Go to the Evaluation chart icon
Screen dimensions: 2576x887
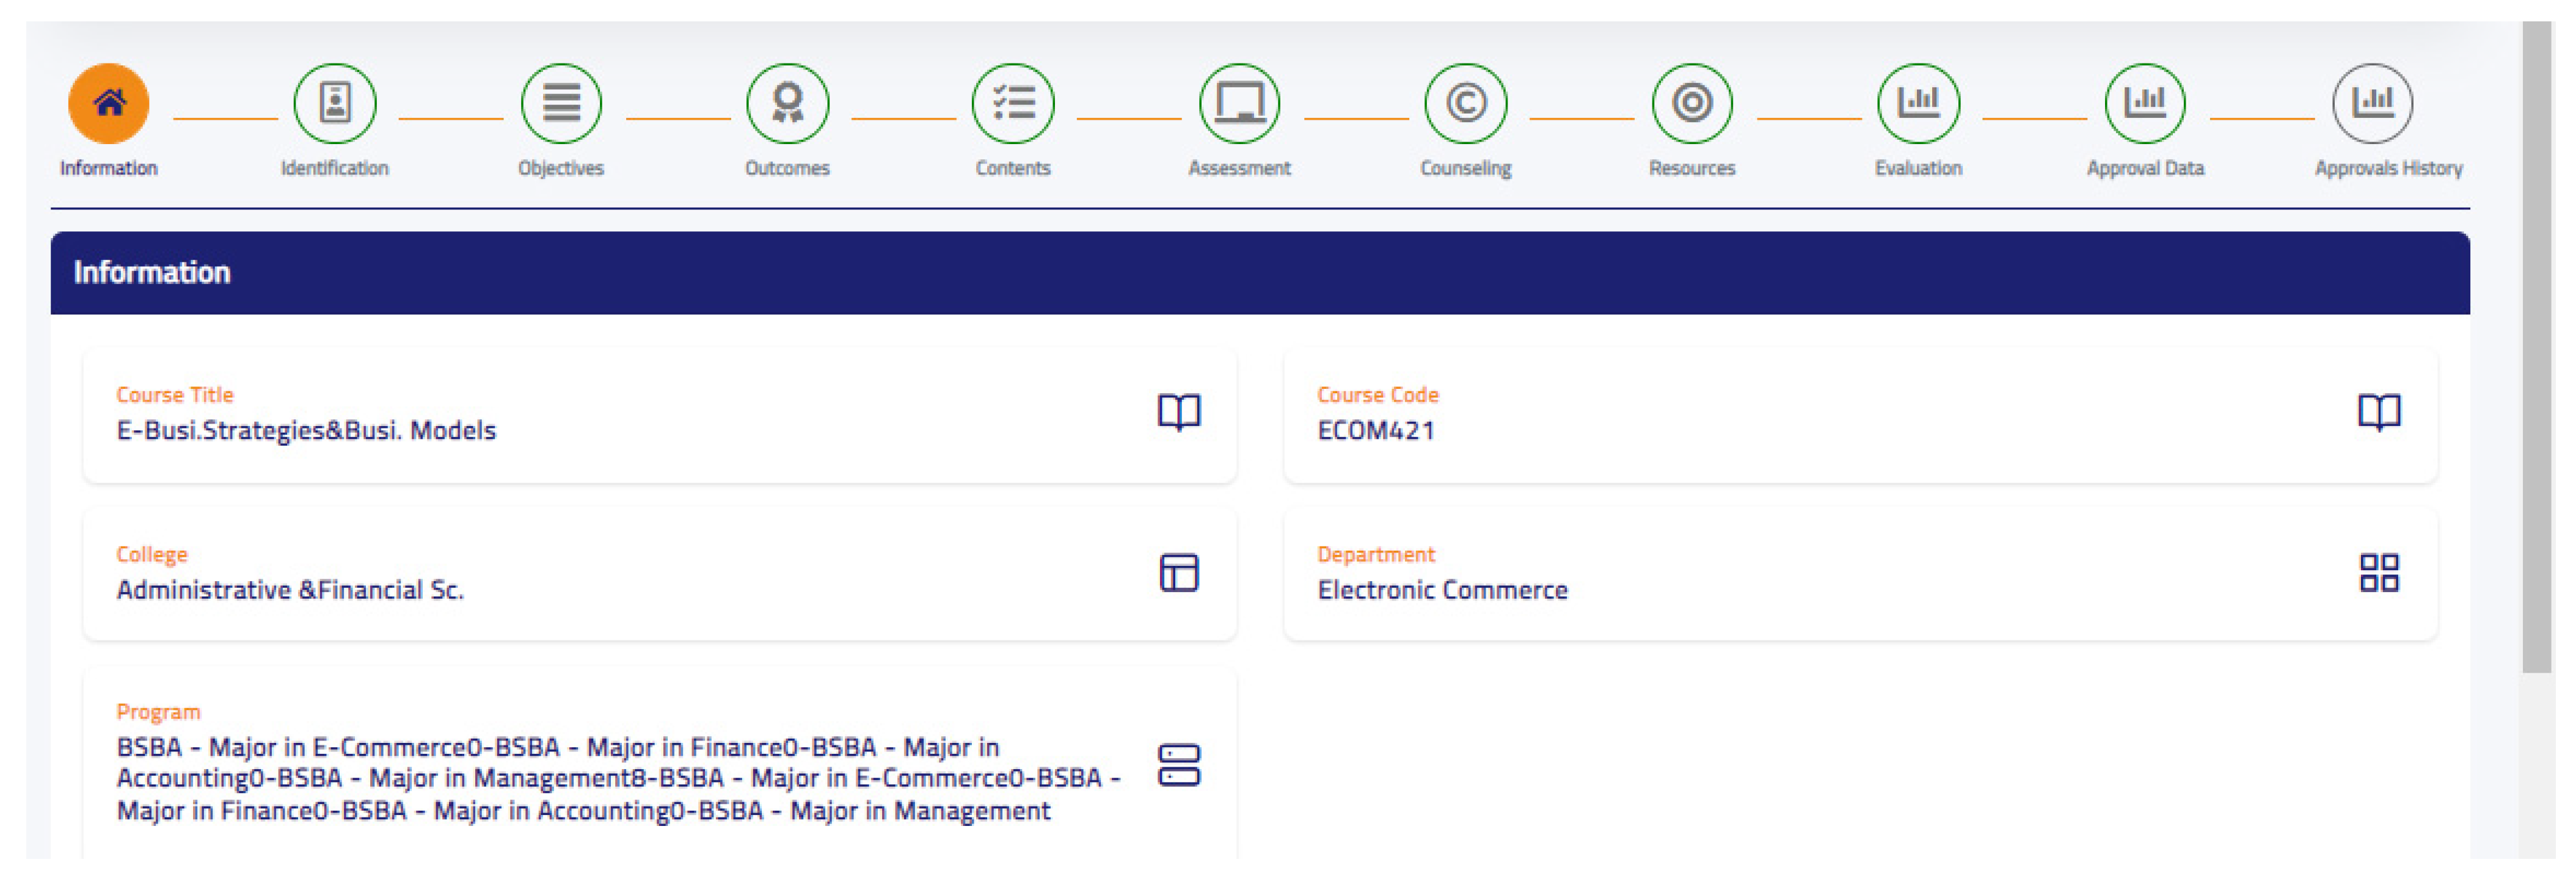click(1918, 103)
